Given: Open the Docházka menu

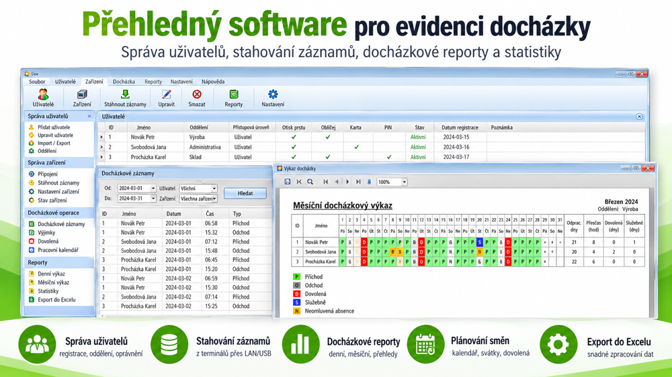Looking at the screenshot, I should click(x=124, y=82).
